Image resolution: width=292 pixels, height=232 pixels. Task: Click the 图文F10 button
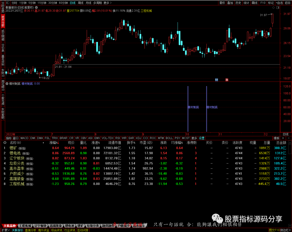pyautogui.click(x=274, y=230)
